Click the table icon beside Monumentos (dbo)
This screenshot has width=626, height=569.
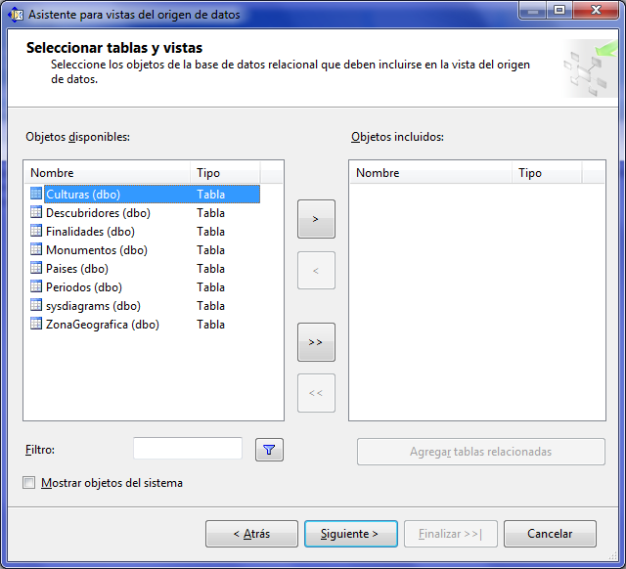click(x=36, y=249)
